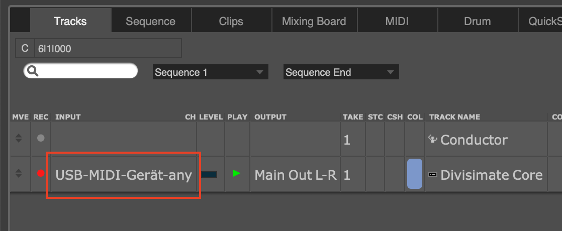Viewport: 562px width, 231px height.
Task: Choose input USB-MIDI-Gerät-any for the track
Action: [123, 175]
